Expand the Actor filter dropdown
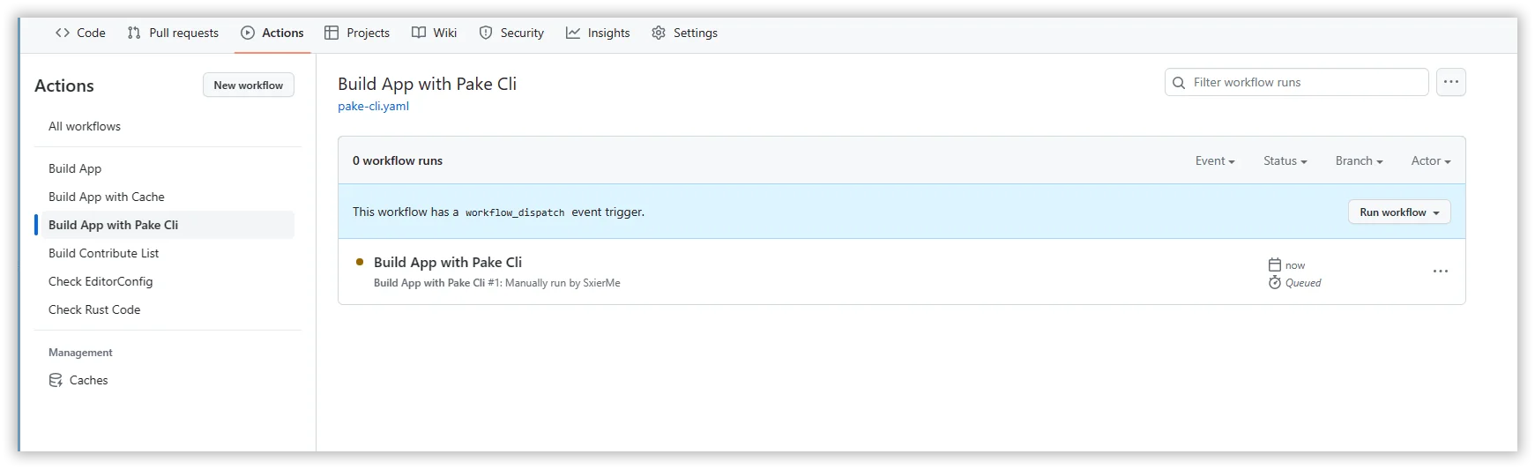The width and height of the screenshot is (1535, 469). pyautogui.click(x=1430, y=160)
